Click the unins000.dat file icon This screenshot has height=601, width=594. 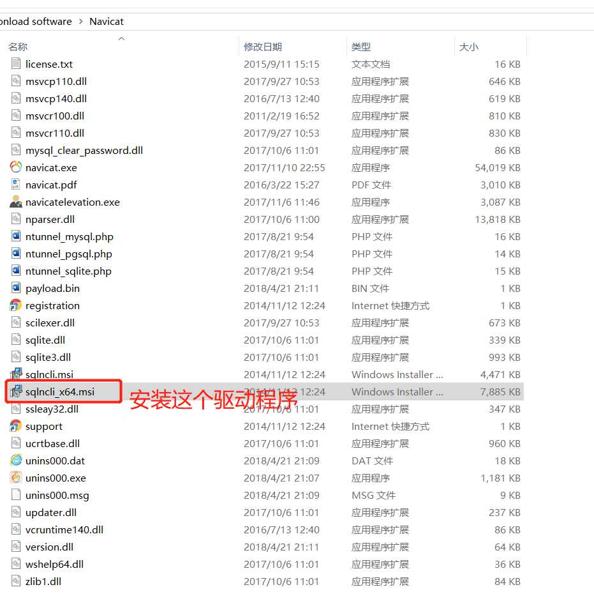point(16,460)
